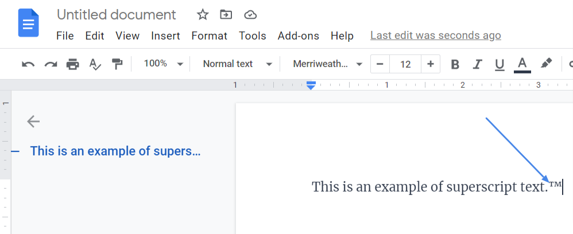Open the 100% zoom dropdown
This screenshot has width=573, height=234.
pyautogui.click(x=163, y=64)
